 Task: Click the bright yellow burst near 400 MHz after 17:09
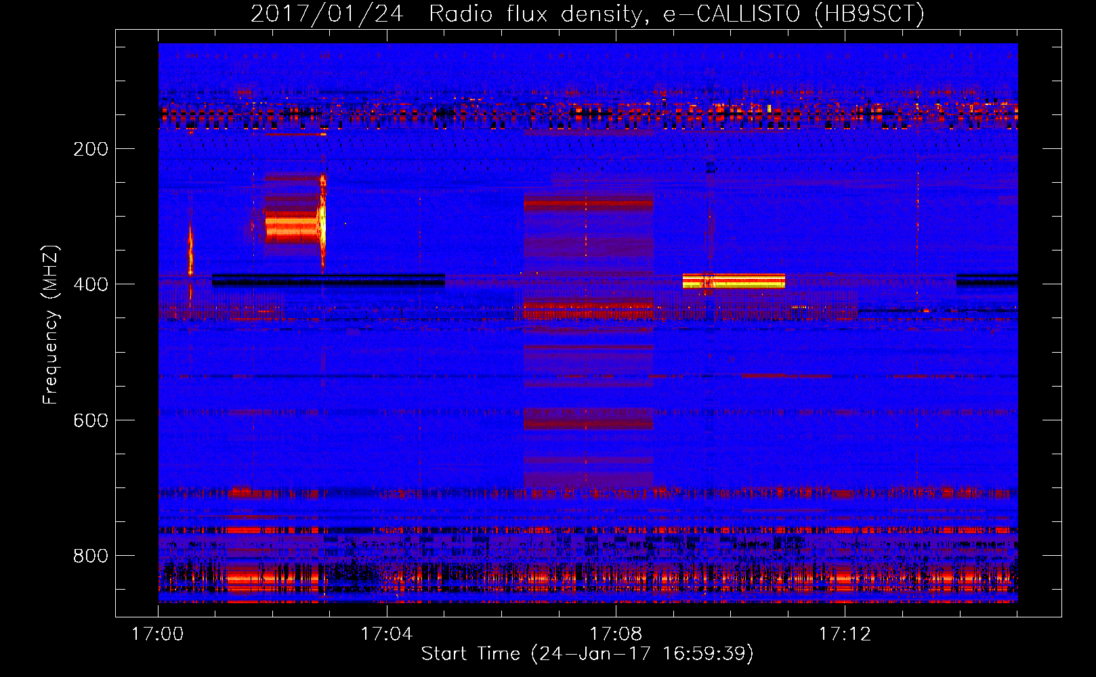click(734, 281)
